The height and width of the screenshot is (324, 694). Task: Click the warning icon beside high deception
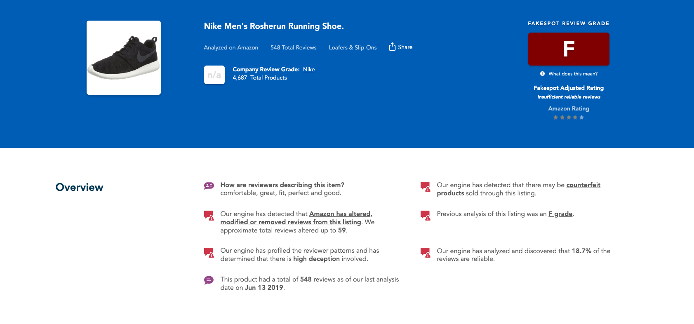(209, 252)
